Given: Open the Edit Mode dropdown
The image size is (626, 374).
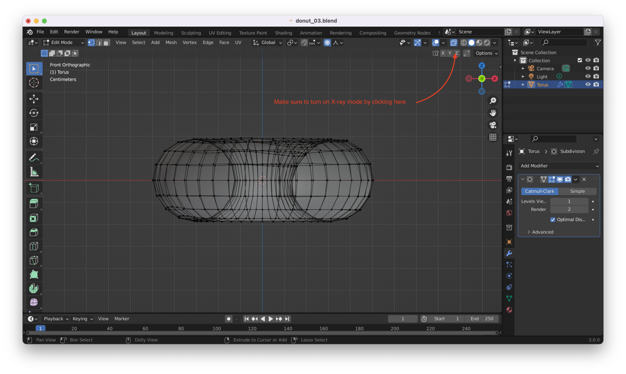Looking at the screenshot, I should tap(63, 42).
